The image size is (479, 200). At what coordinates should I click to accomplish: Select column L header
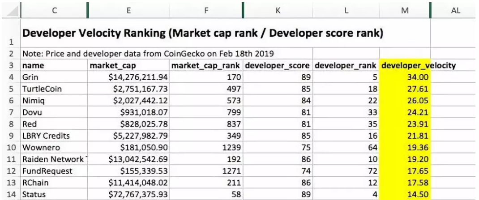click(346, 10)
